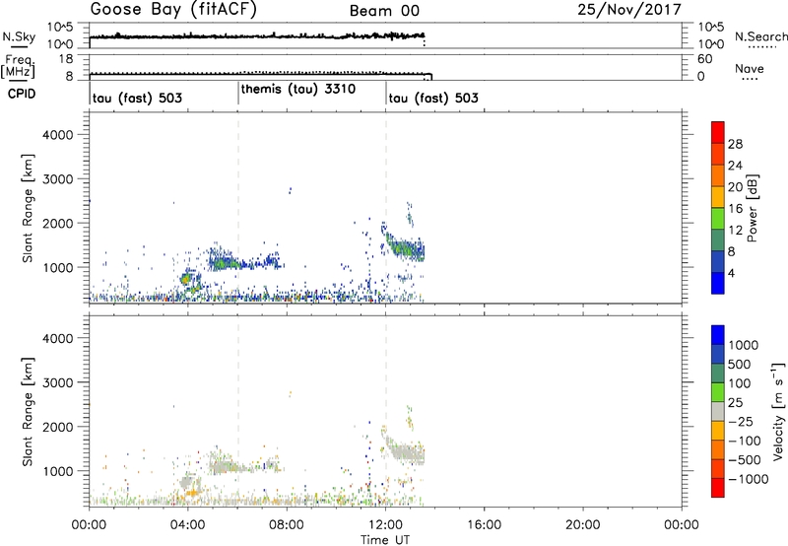Click the "100" tick on Velocity colorbar
788x546 pixels.
[x=740, y=383]
